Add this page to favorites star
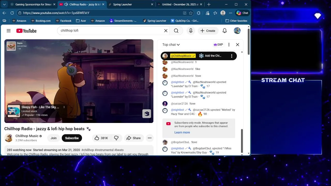331x186 pixels. pos(191,13)
